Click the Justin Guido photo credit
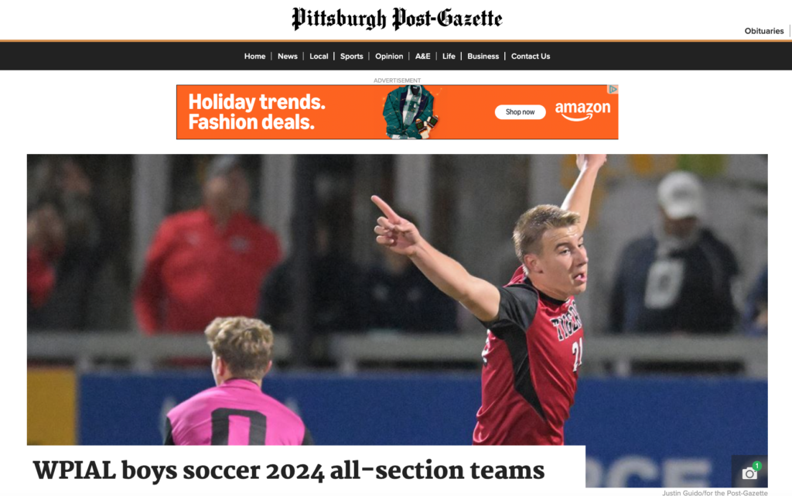Viewport: 792px width, 496px height. click(715, 492)
